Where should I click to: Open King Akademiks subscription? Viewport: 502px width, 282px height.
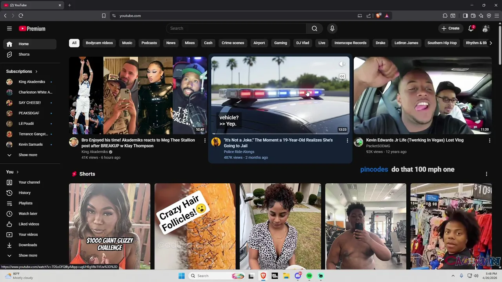[30, 82]
